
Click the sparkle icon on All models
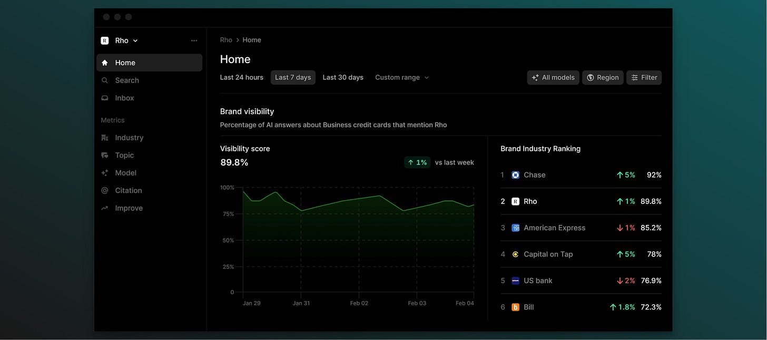pyautogui.click(x=535, y=77)
